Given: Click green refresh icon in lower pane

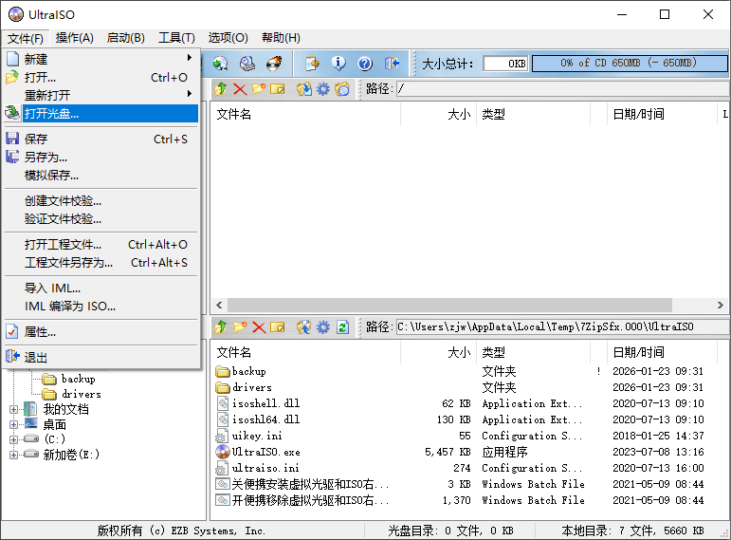Looking at the screenshot, I should coord(342,327).
